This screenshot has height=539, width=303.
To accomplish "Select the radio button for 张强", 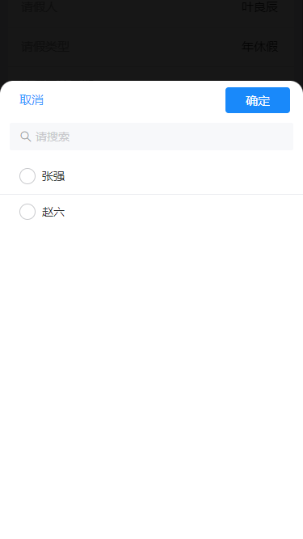I will coord(27,176).
